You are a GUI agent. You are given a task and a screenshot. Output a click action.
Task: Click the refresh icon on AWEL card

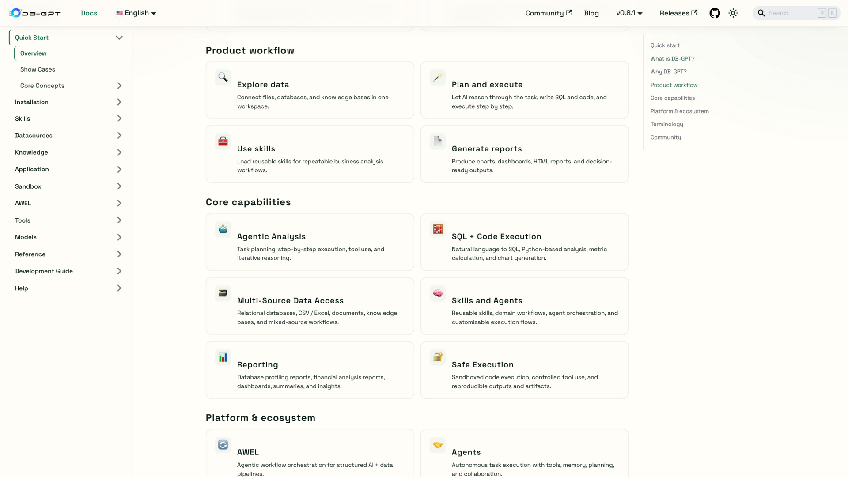click(x=223, y=445)
